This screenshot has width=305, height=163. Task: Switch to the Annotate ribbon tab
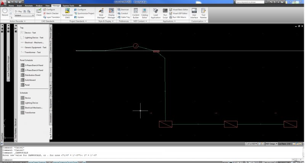[x=29, y=6]
